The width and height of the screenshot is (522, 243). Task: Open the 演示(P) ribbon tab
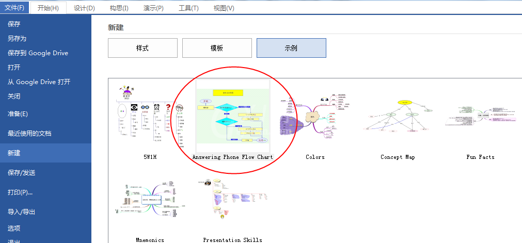pos(153,8)
